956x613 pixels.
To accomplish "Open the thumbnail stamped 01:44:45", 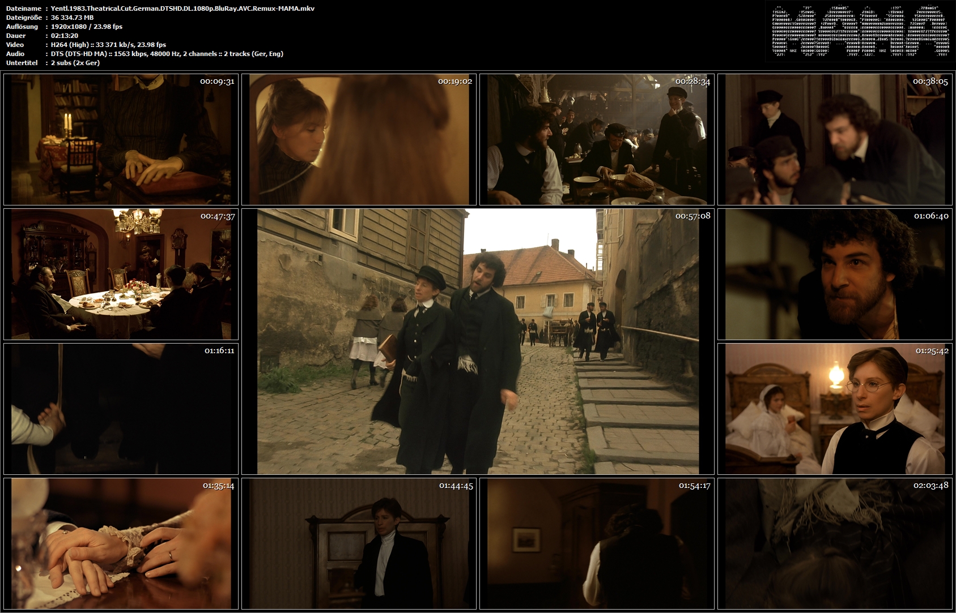I will click(x=359, y=543).
